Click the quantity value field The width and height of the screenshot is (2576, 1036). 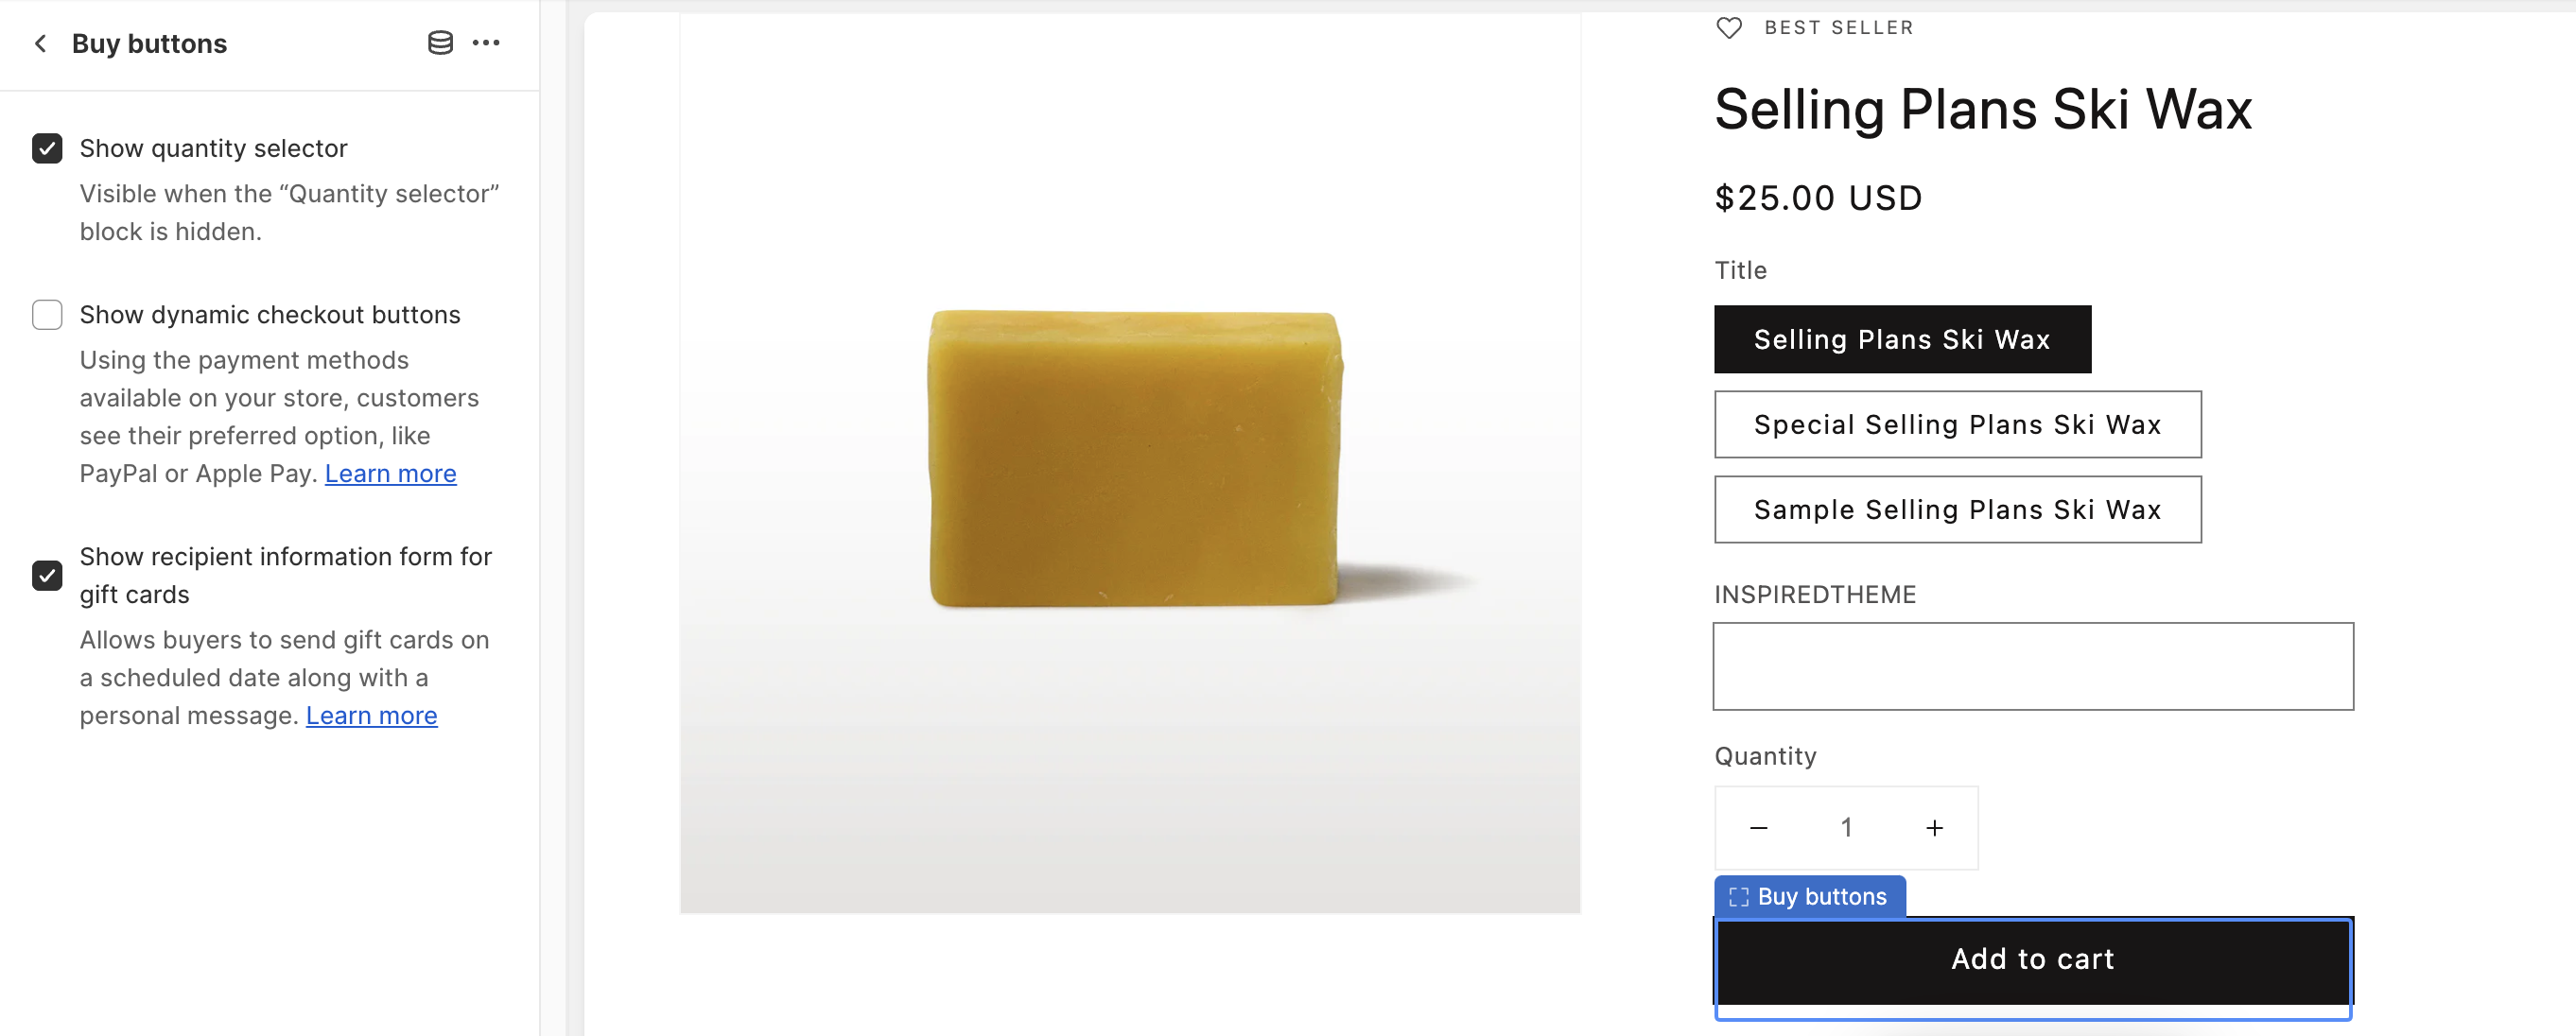coord(1847,828)
